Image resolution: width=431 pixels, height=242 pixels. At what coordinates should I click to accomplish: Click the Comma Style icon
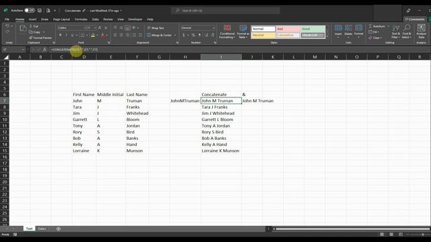(x=199, y=35)
